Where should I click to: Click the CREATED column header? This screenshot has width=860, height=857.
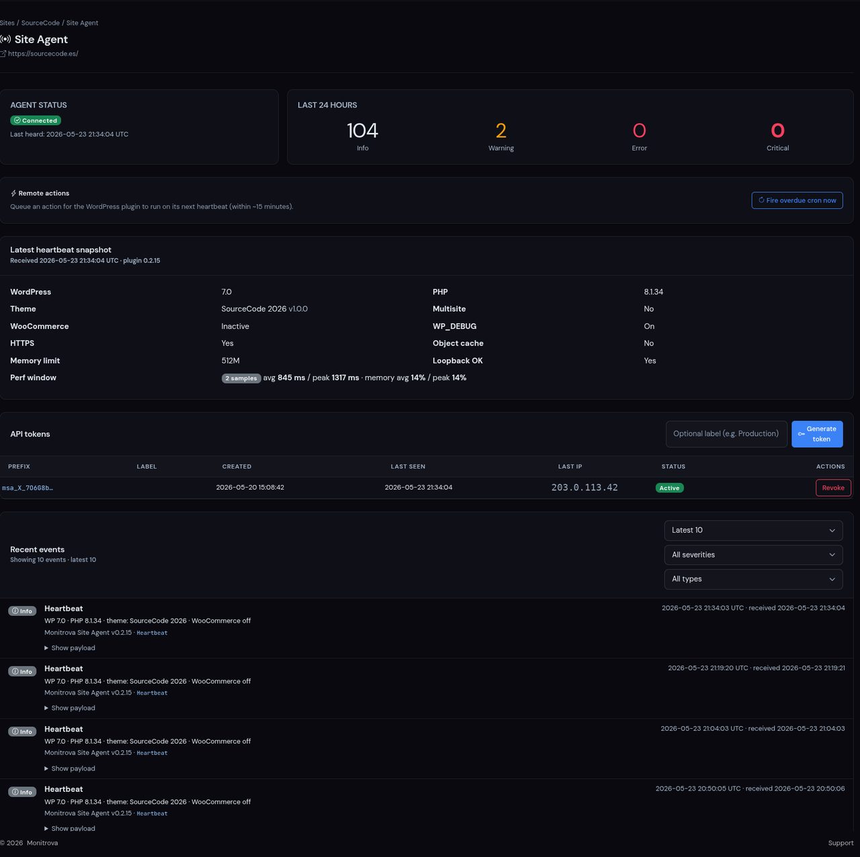tap(236, 467)
